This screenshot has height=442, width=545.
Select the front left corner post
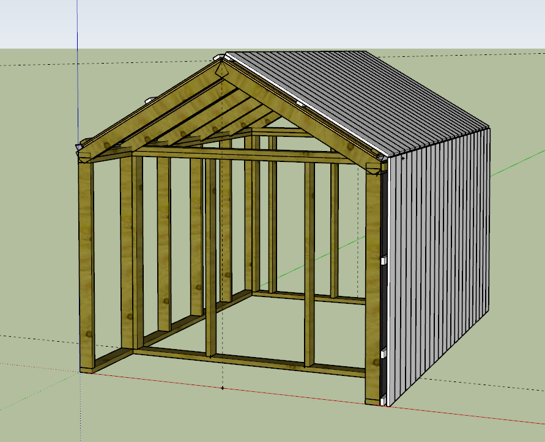86,263
